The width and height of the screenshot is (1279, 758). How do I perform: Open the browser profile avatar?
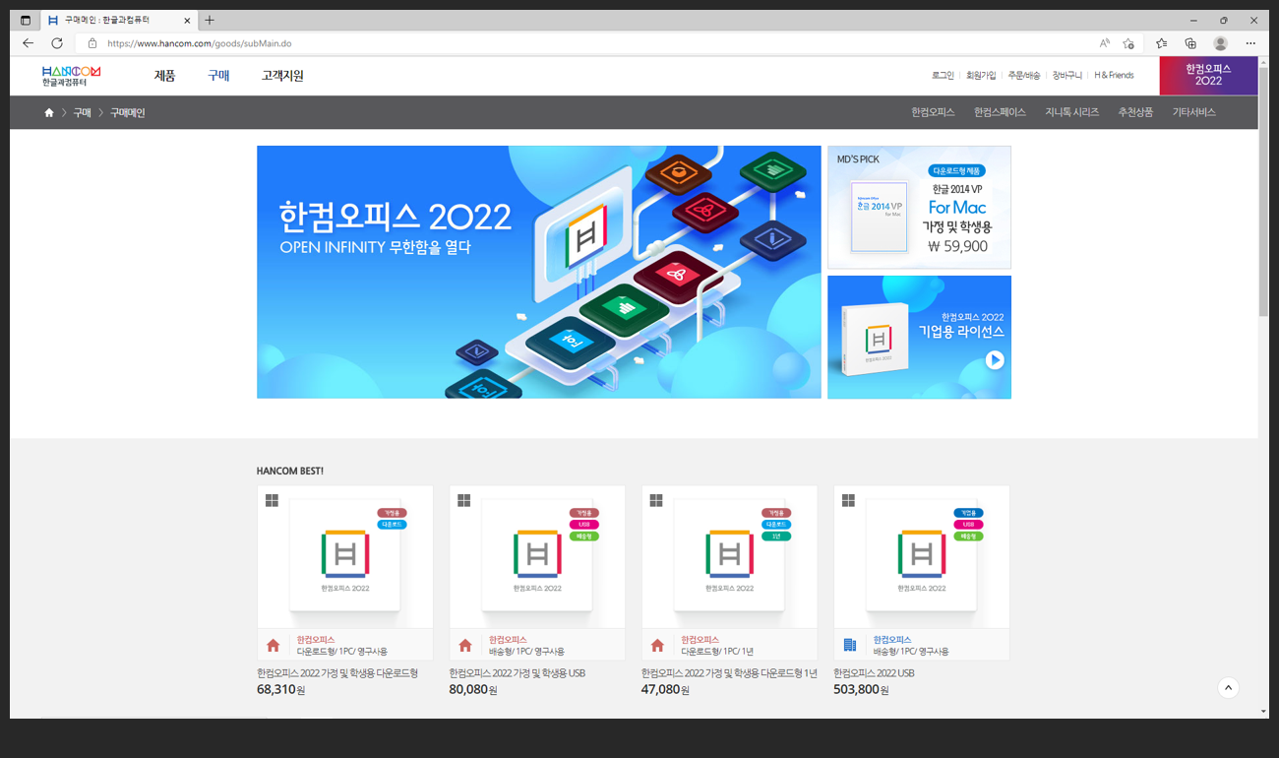(x=1221, y=43)
